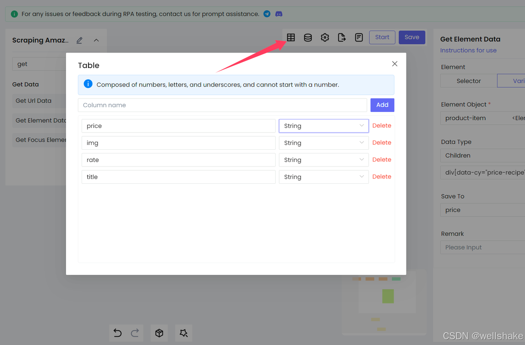
Task: Click the blue info icon in Table dialog
Action: 88,84
